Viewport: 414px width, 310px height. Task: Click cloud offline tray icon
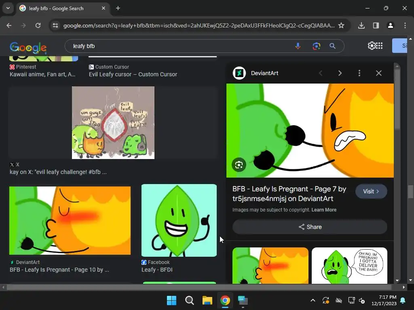(339, 300)
